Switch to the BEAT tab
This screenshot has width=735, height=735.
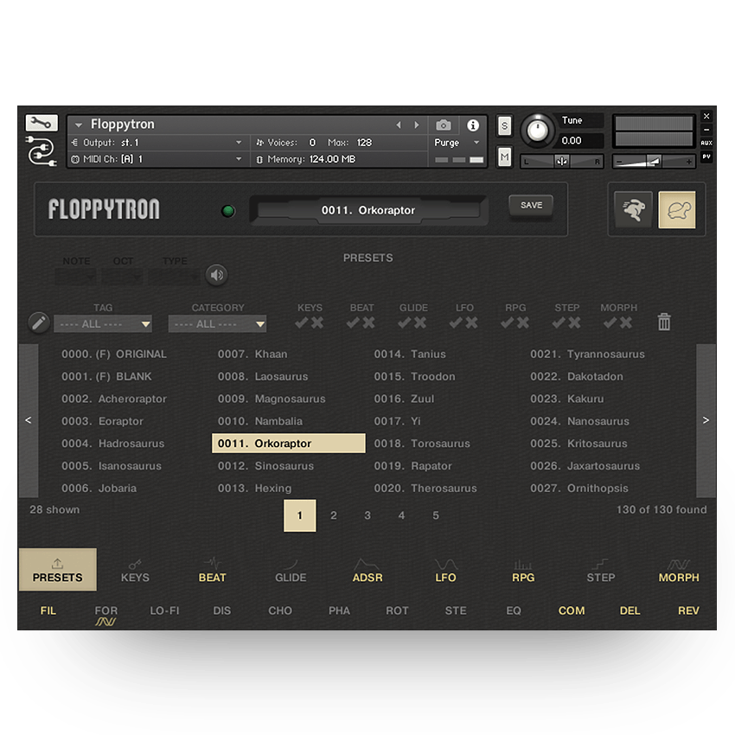coord(213,571)
